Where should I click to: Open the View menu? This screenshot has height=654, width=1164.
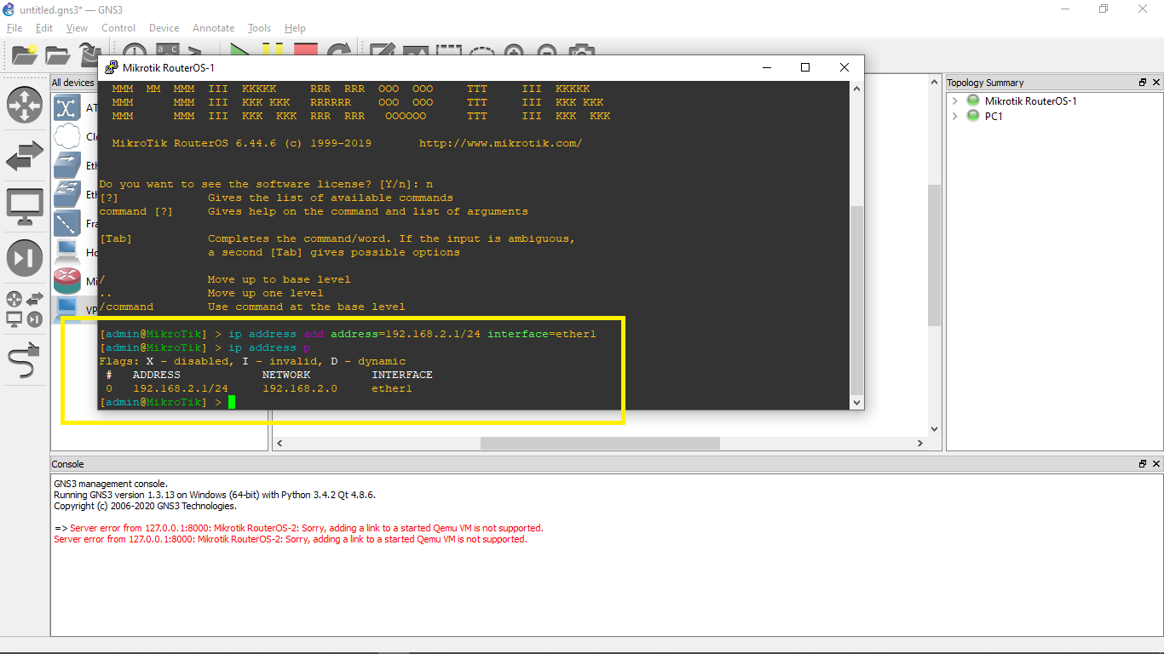pos(77,28)
